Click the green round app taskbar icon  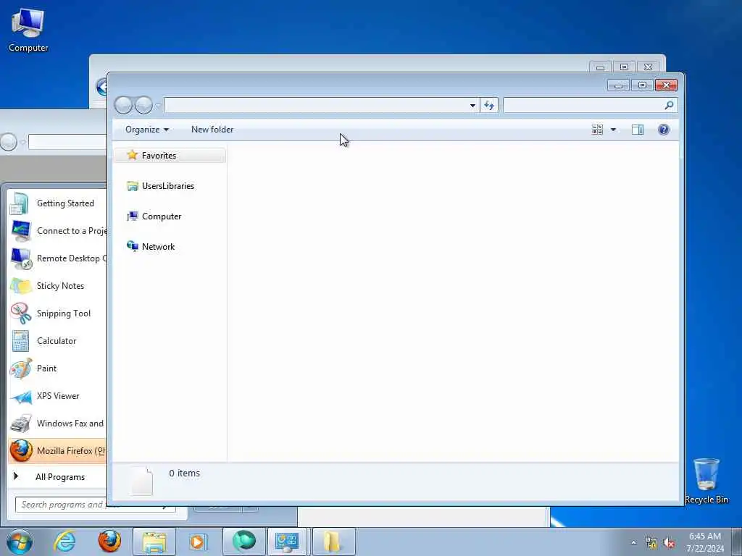[x=243, y=542]
